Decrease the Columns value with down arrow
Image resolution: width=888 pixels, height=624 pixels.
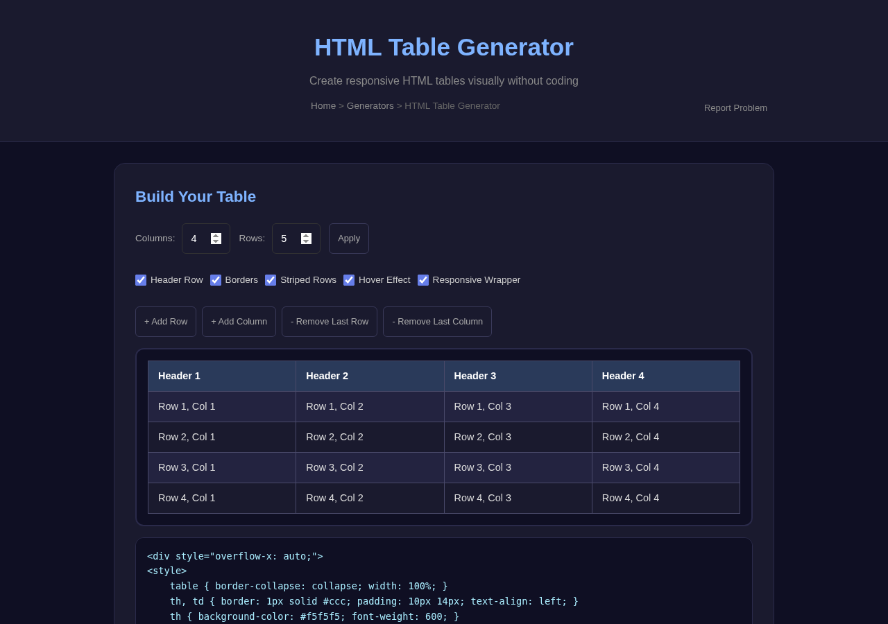pyautogui.click(x=216, y=241)
